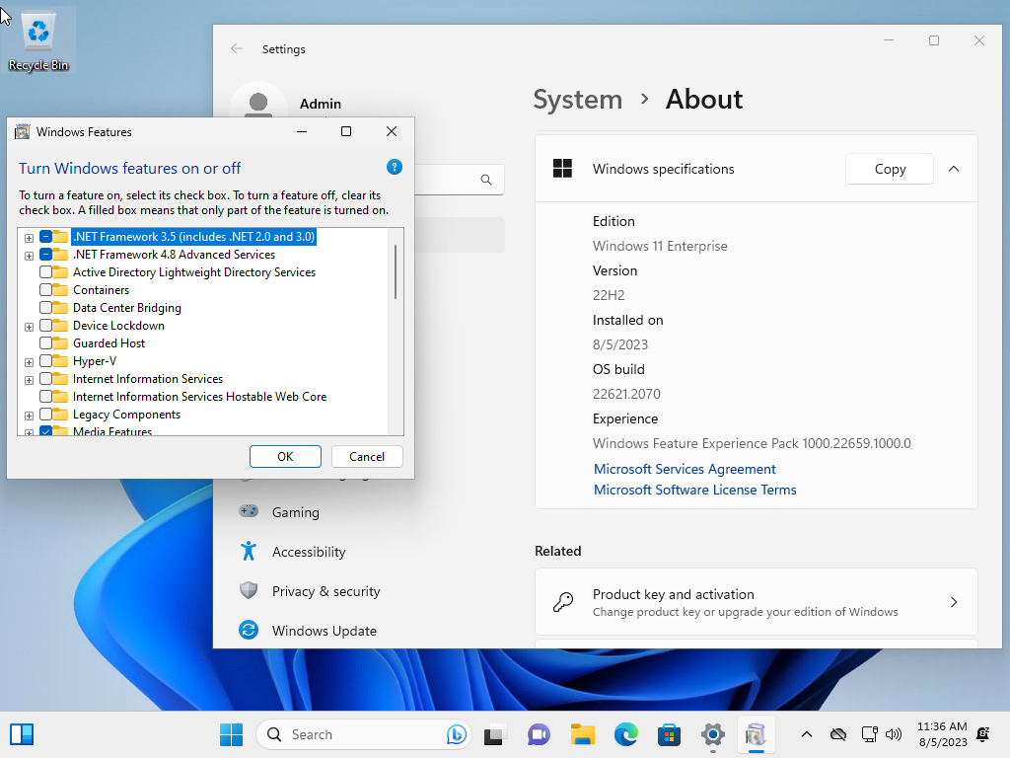Enable the Device Lockdown checkbox
This screenshot has height=758, width=1010.
[x=45, y=326]
